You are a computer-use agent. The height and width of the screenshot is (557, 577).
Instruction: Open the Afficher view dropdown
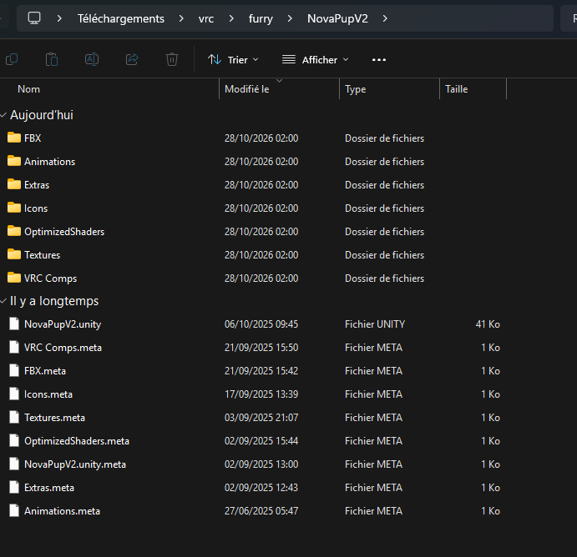315,59
